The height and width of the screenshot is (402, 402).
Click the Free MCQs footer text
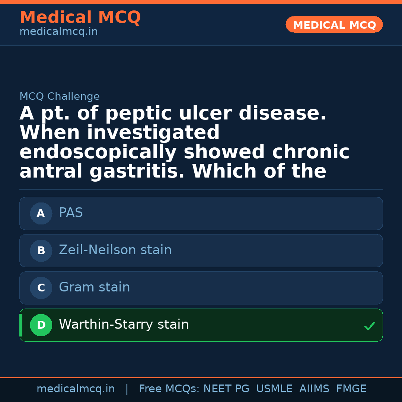pyautogui.click(x=169, y=389)
